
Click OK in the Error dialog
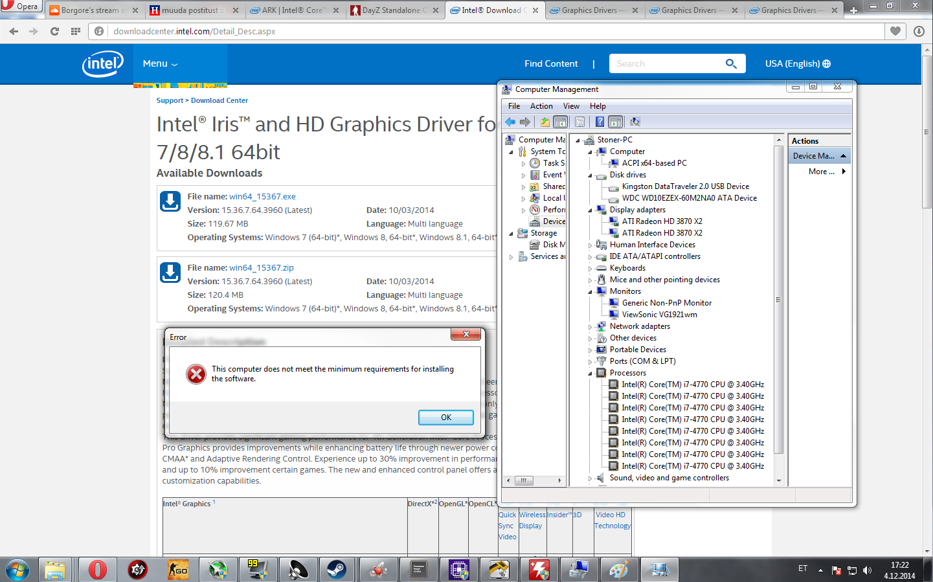[446, 418]
